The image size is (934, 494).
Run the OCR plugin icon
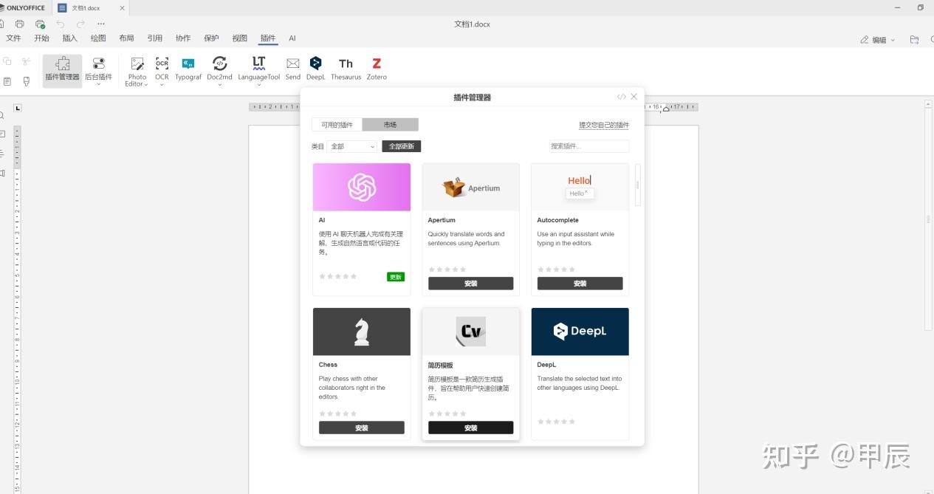[x=162, y=64]
